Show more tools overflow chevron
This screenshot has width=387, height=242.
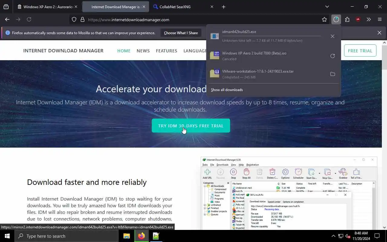click(x=369, y=19)
